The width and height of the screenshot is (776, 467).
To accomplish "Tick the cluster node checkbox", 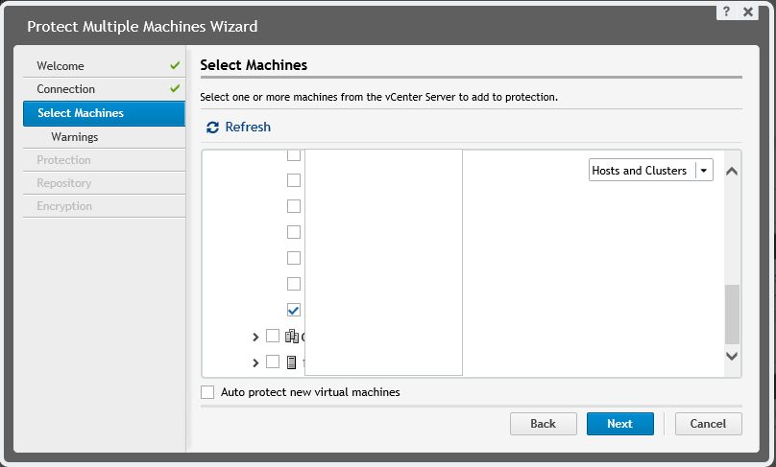I will [x=273, y=336].
